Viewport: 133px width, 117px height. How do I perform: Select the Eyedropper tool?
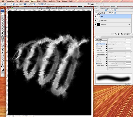coord(2,59)
